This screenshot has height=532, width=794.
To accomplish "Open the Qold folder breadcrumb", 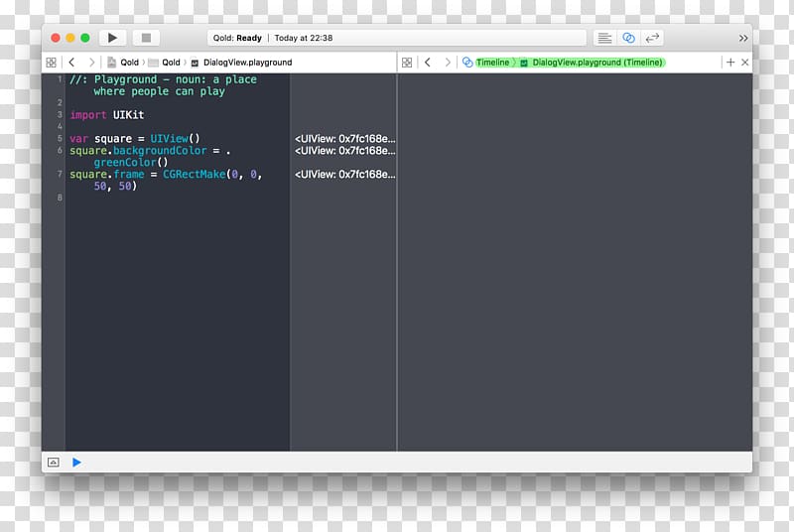I will click(164, 63).
